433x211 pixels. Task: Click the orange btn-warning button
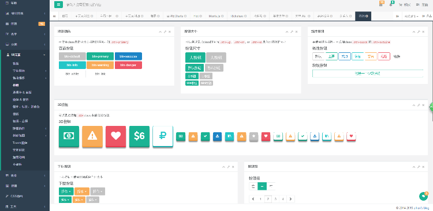(100, 65)
